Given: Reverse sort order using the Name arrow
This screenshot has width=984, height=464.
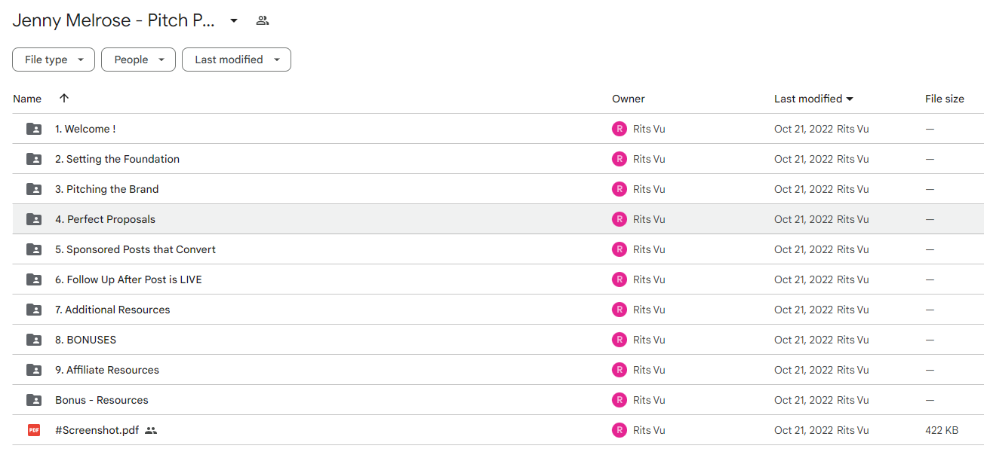Looking at the screenshot, I should point(64,98).
